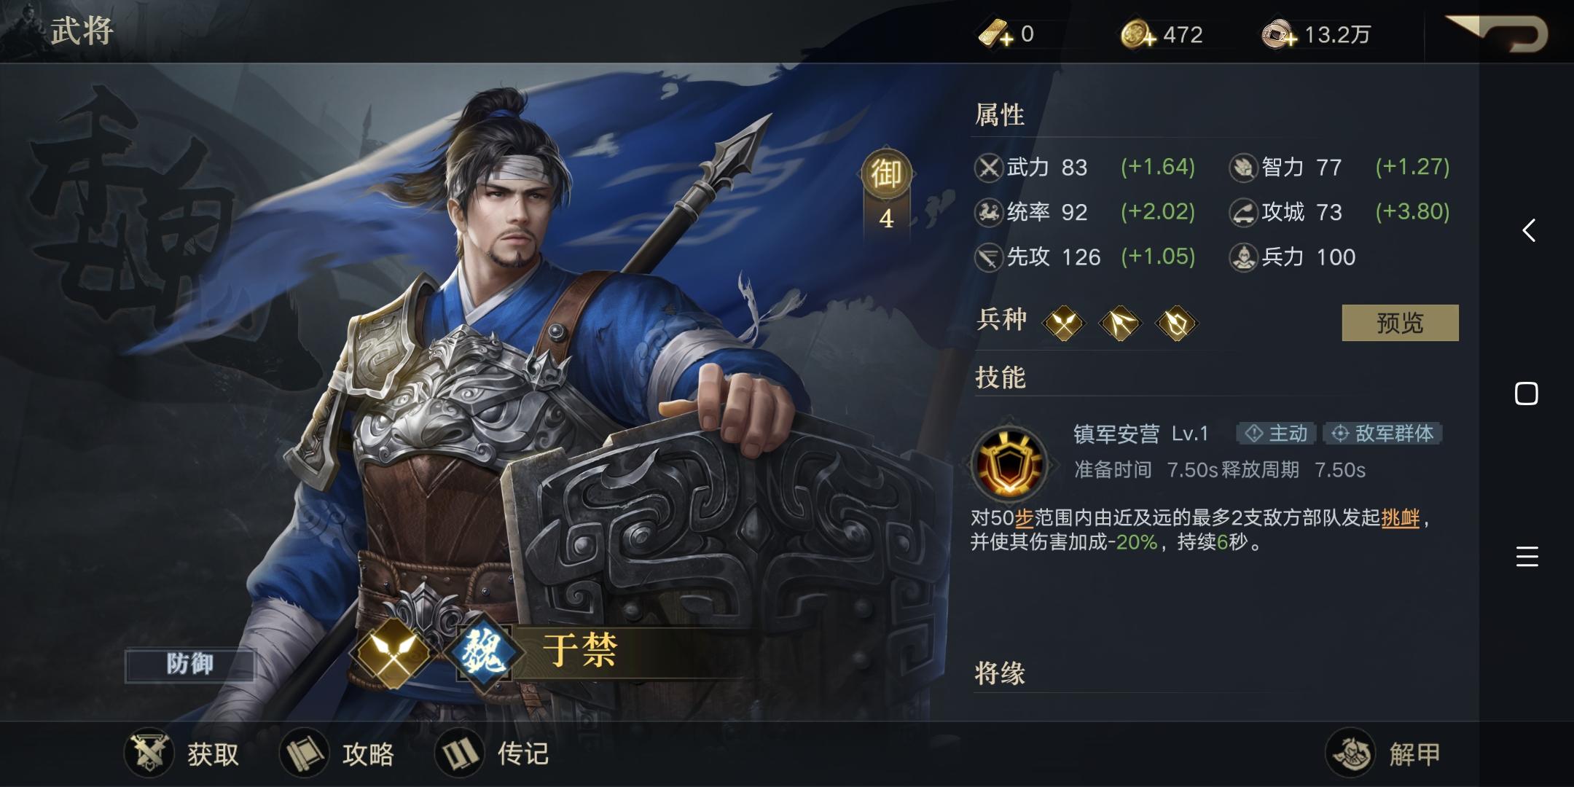Add gold bars with plus icon
1574x787 pixels.
tap(995, 34)
